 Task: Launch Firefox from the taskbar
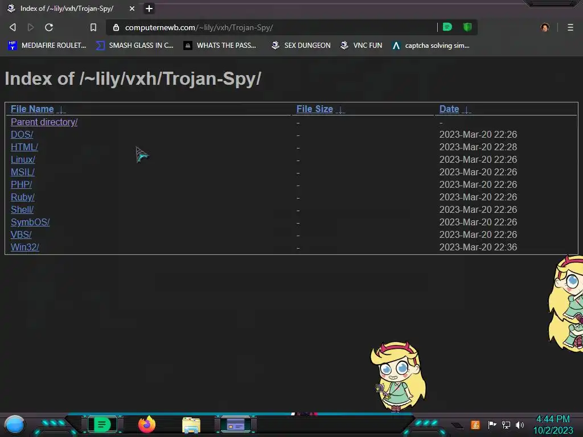(x=147, y=424)
